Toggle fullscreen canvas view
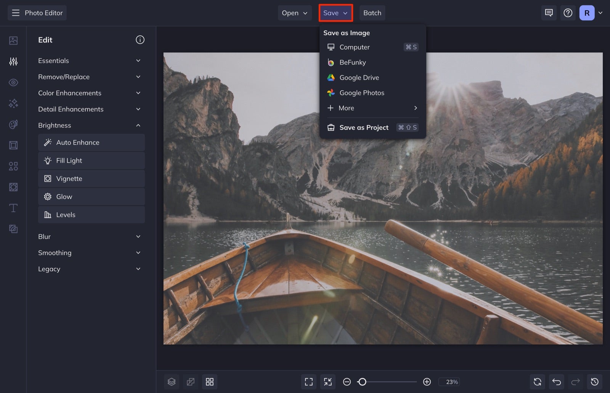Screen dimensions: 610x393 tap(308, 382)
